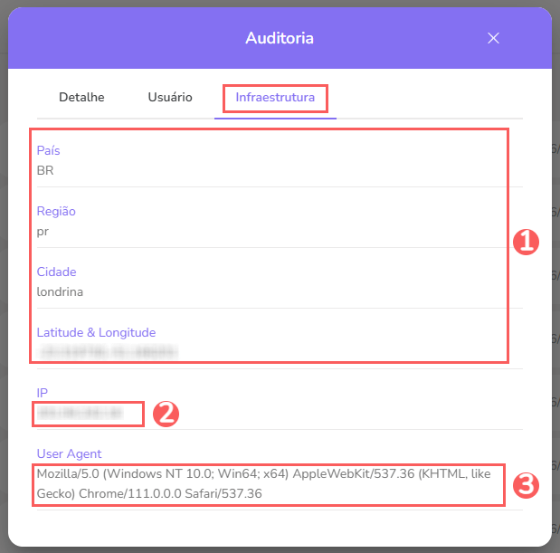Click the Auditoria dialog title
The image size is (560, 553).
pyautogui.click(x=280, y=38)
